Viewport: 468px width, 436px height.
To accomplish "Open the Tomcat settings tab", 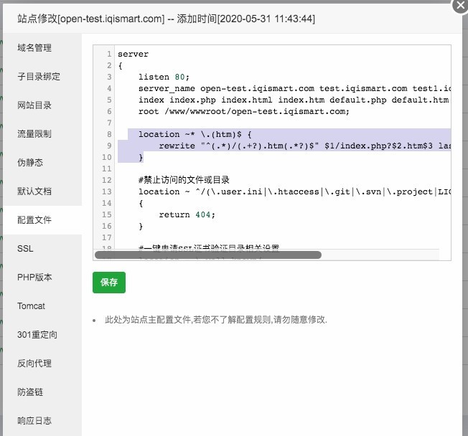I will (31, 306).
